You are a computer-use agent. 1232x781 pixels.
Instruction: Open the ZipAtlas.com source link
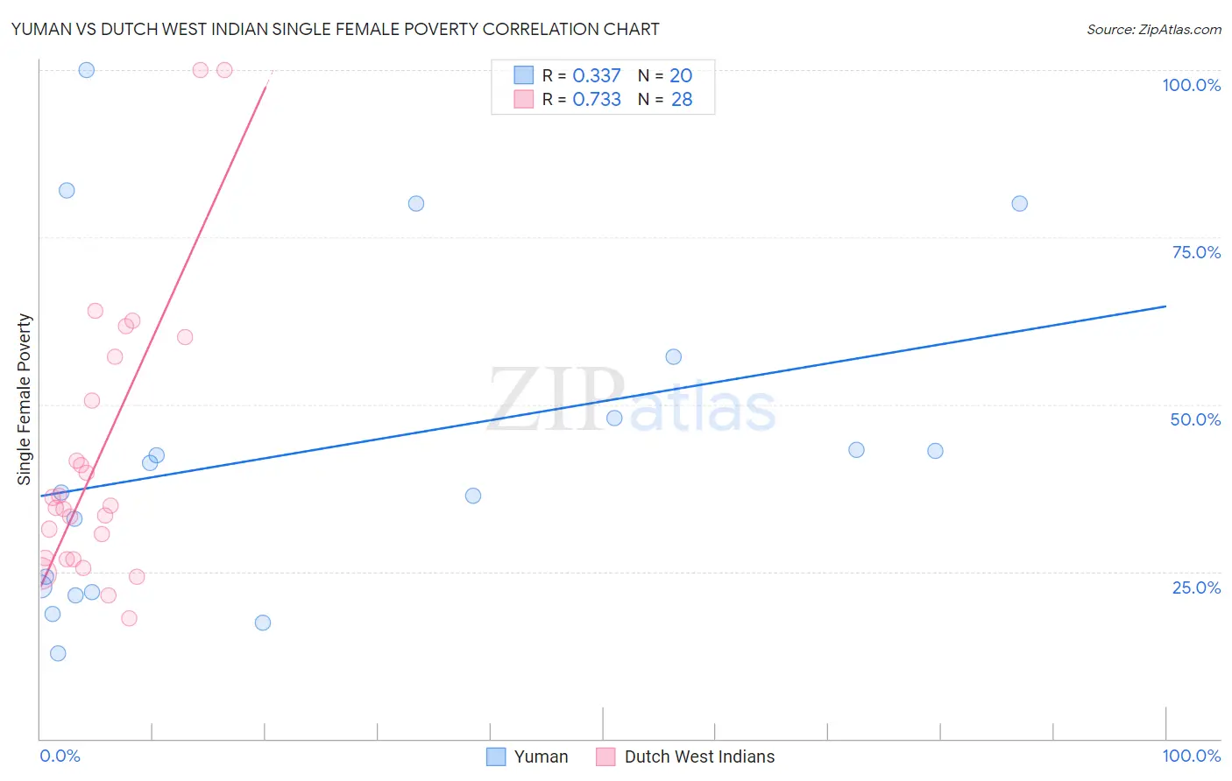[1154, 30]
